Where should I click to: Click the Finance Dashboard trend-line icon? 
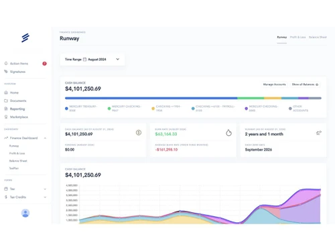coord(6,138)
